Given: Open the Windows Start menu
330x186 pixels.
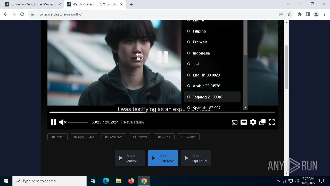Looking at the screenshot, I should 6,181.
